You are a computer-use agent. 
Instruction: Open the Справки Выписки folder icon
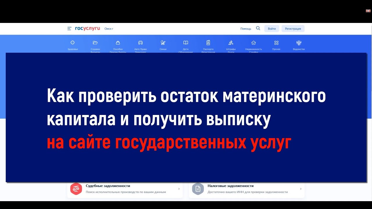pyautogui.click(x=95, y=43)
